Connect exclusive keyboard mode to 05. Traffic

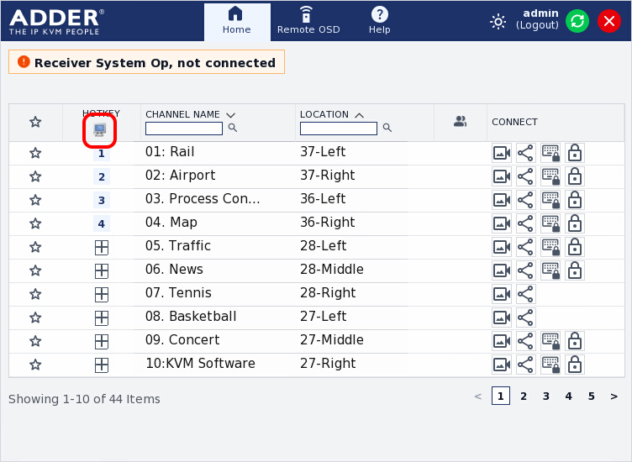[550, 247]
